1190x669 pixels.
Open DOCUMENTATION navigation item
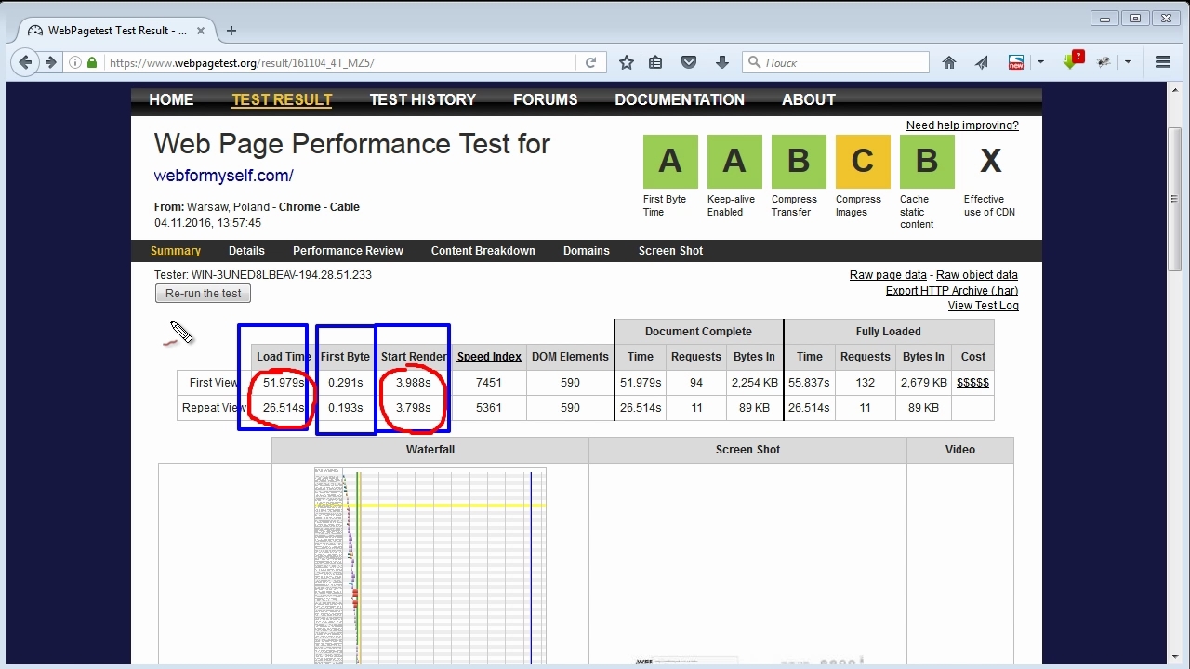coord(680,99)
